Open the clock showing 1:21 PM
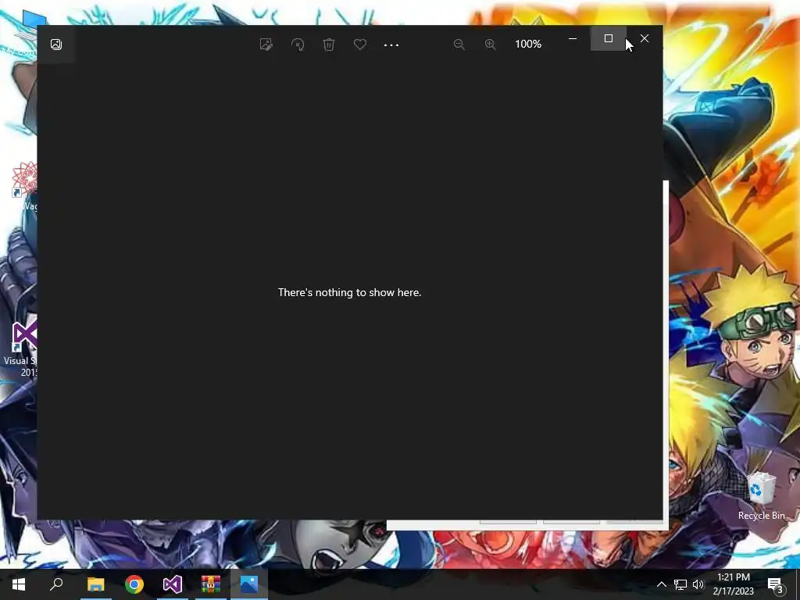This screenshot has height=600, width=800. coord(733,584)
